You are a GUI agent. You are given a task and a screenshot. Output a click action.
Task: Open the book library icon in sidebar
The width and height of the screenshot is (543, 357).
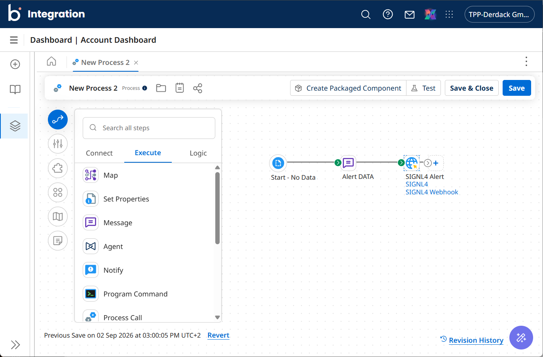coord(15,89)
